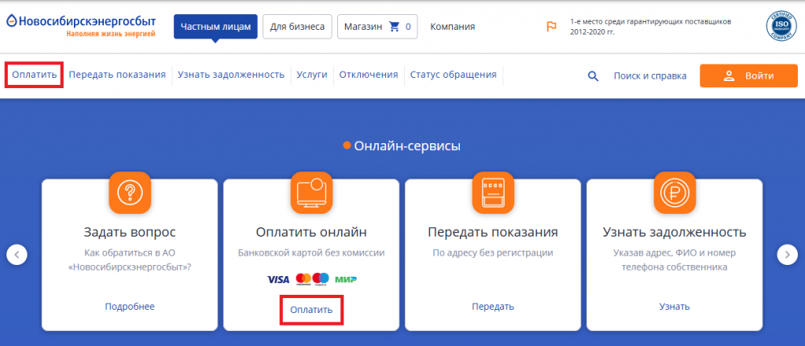
Task: Click the magnifier search icon
Action: coord(593,76)
